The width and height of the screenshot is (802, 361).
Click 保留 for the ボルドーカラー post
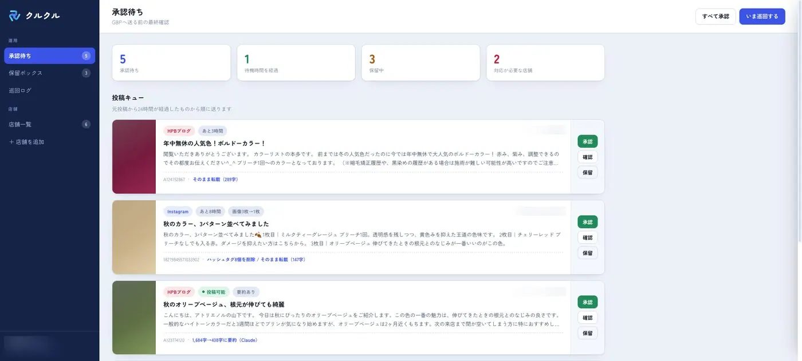click(x=587, y=172)
